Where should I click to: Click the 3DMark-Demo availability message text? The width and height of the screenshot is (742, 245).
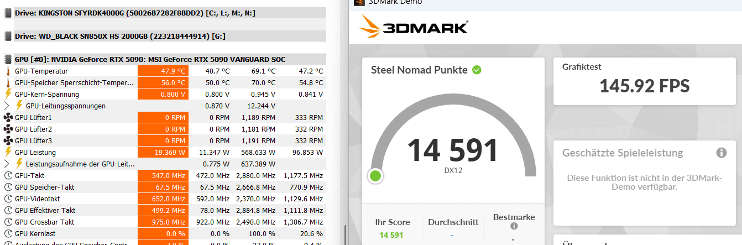pyautogui.click(x=644, y=183)
